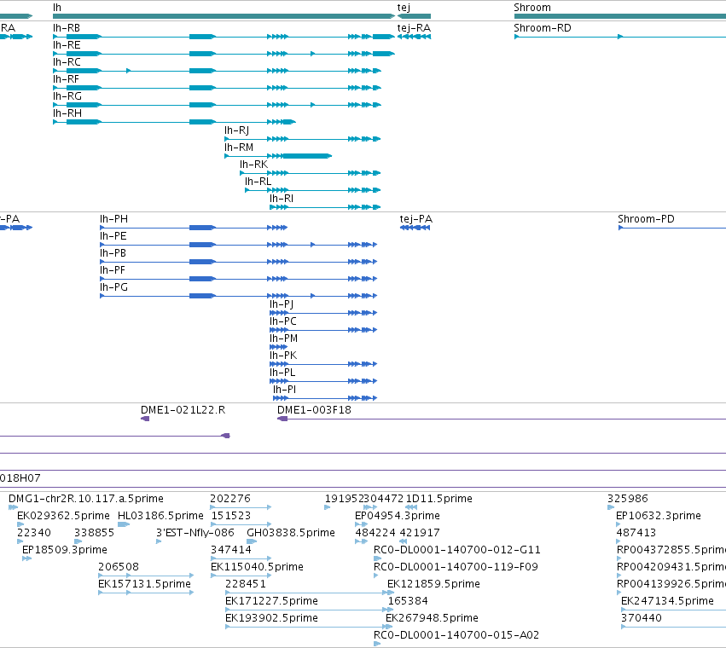Select BAC clone DME1-003F18
This screenshot has width=726, height=648.
coord(314,410)
